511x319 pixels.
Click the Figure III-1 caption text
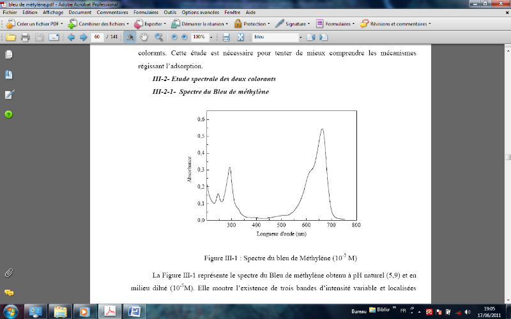click(x=280, y=258)
